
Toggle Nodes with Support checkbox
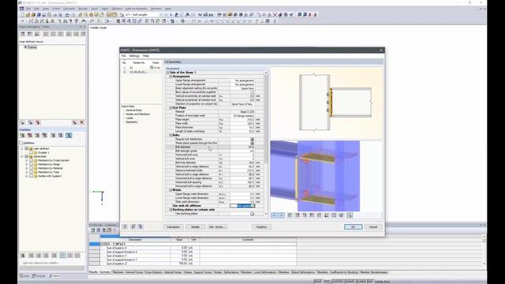coord(32,176)
